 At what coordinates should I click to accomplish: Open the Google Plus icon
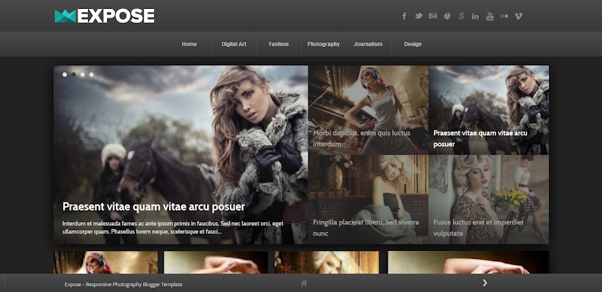point(462,16)
